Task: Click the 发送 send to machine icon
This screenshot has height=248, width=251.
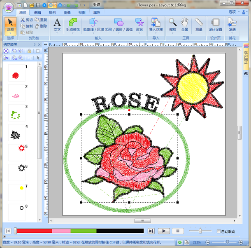Action: click(x=232, y=22)
